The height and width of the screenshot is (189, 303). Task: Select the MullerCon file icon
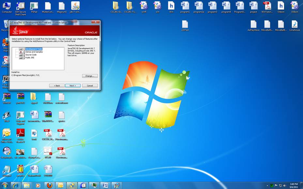48,7
